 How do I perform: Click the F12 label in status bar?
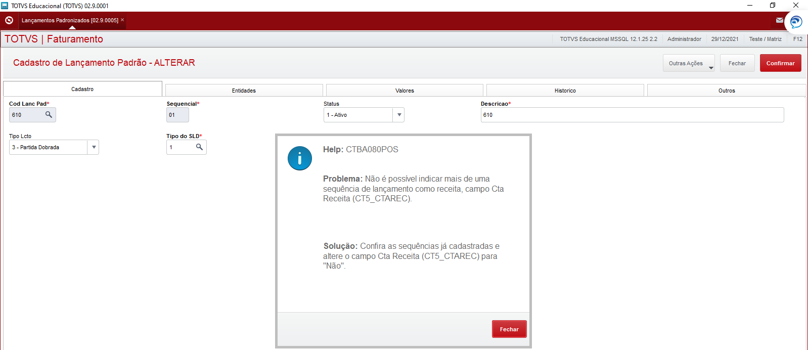[798, 39]
